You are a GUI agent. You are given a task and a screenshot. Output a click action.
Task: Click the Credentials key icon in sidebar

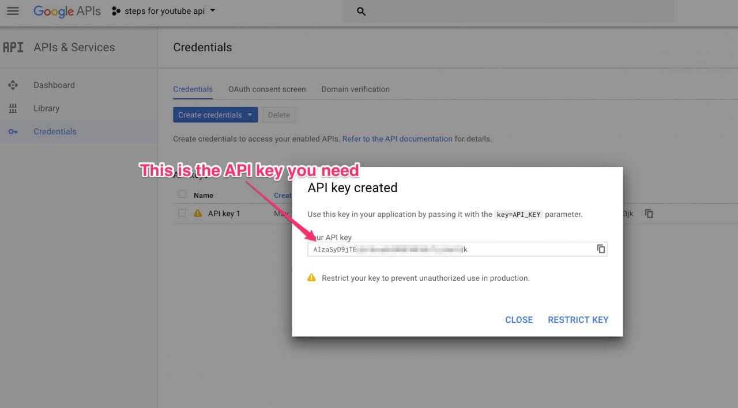pyautogui.click(x=13, y=132)
